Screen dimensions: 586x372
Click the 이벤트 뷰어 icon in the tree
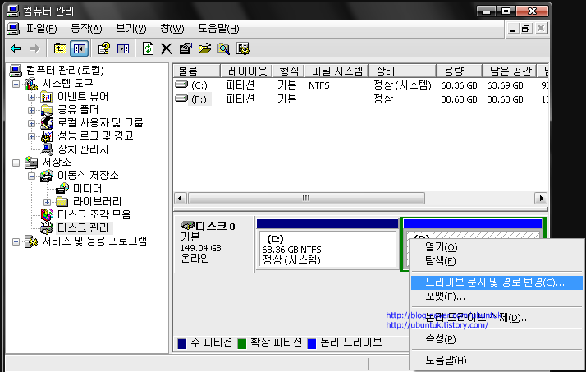(x=47, y=97)
